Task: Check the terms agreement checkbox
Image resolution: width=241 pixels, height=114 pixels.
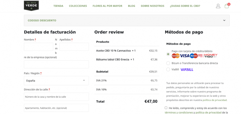Action: coord(166,108)
